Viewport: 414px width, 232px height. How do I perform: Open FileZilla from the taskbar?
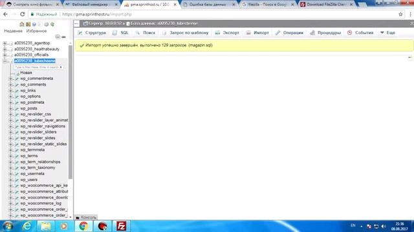click(121, 226)
